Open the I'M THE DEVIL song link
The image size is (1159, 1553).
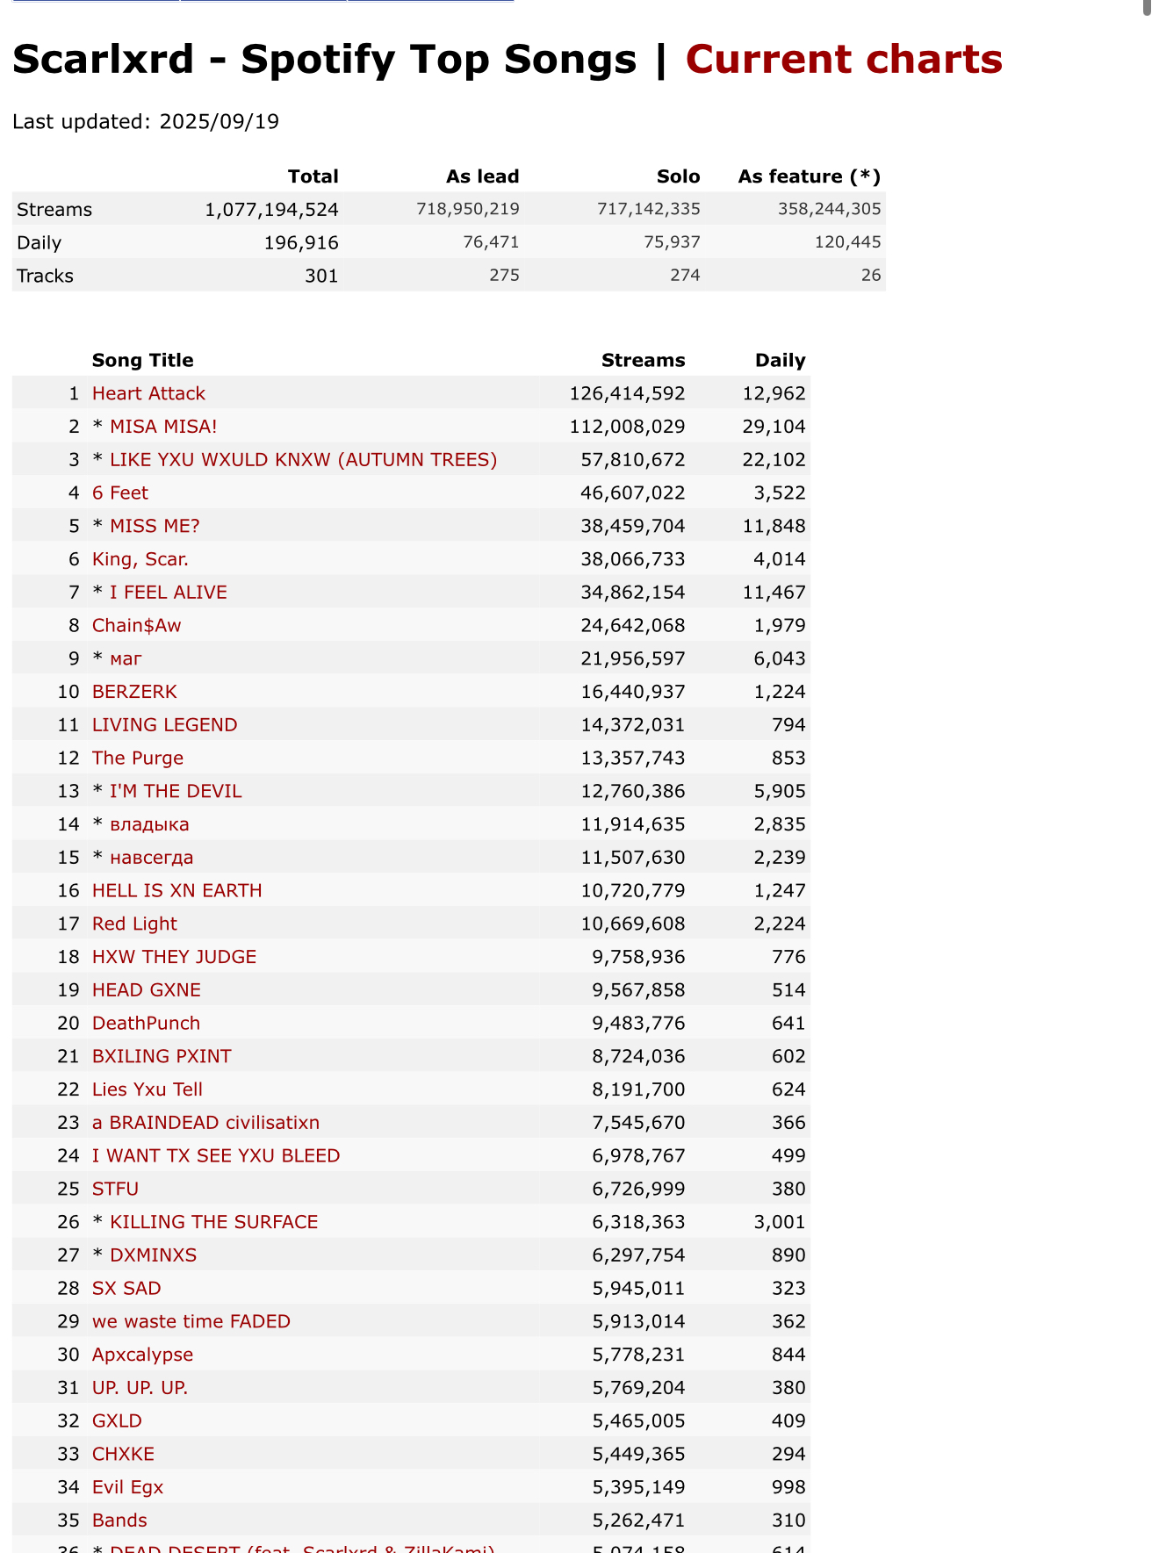tap(176, 791)
